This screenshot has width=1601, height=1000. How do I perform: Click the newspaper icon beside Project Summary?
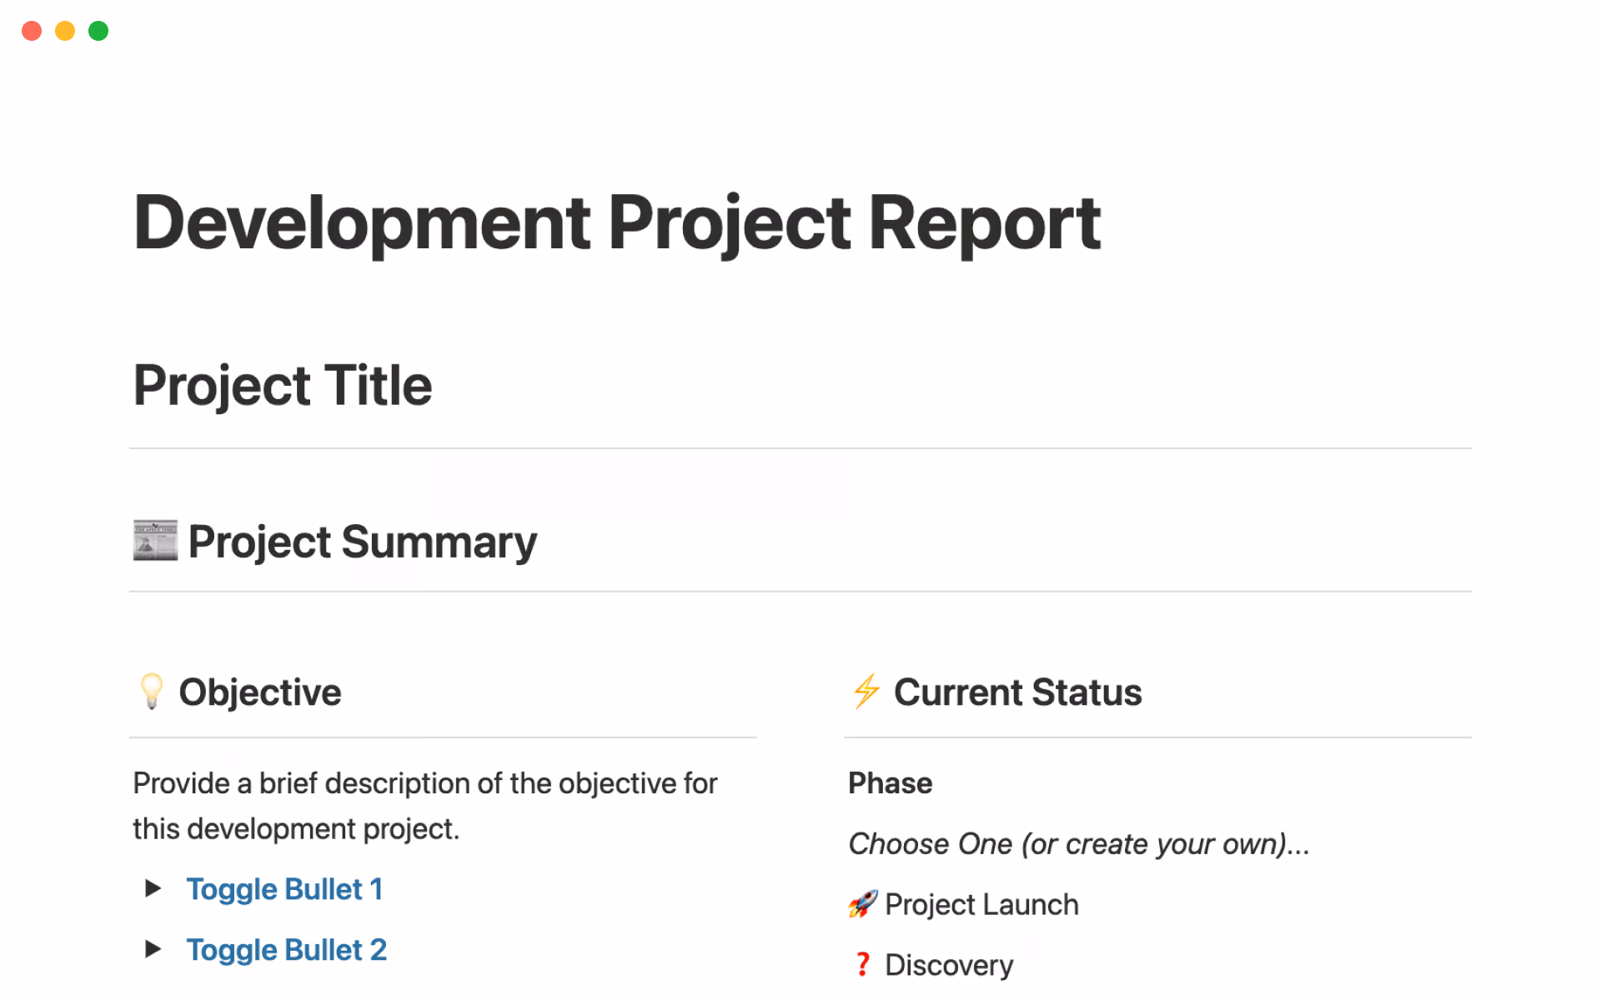(155, 541)
